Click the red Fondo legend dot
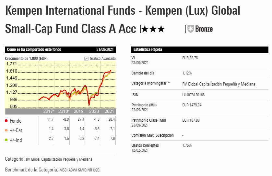This screenshot has height=176, width=272. 6,121
